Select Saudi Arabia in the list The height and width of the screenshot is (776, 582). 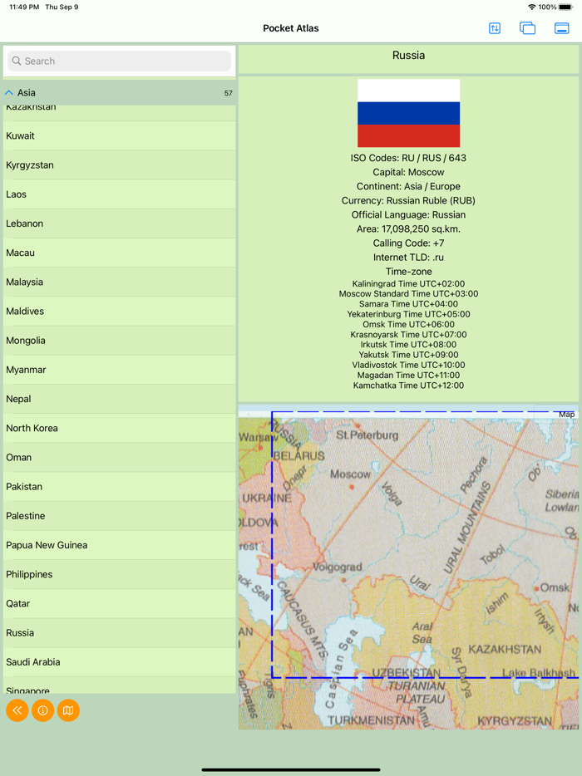tap(120, 661)
